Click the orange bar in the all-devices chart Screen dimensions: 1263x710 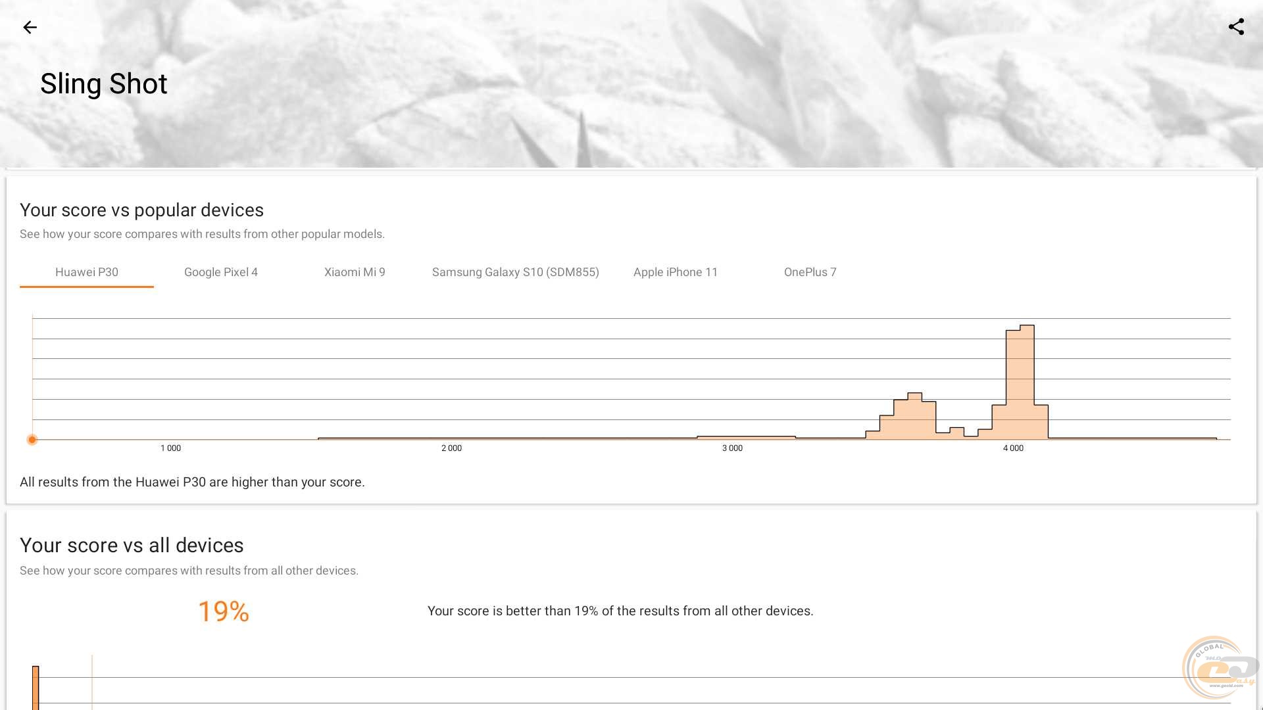[x=36, y=687]
